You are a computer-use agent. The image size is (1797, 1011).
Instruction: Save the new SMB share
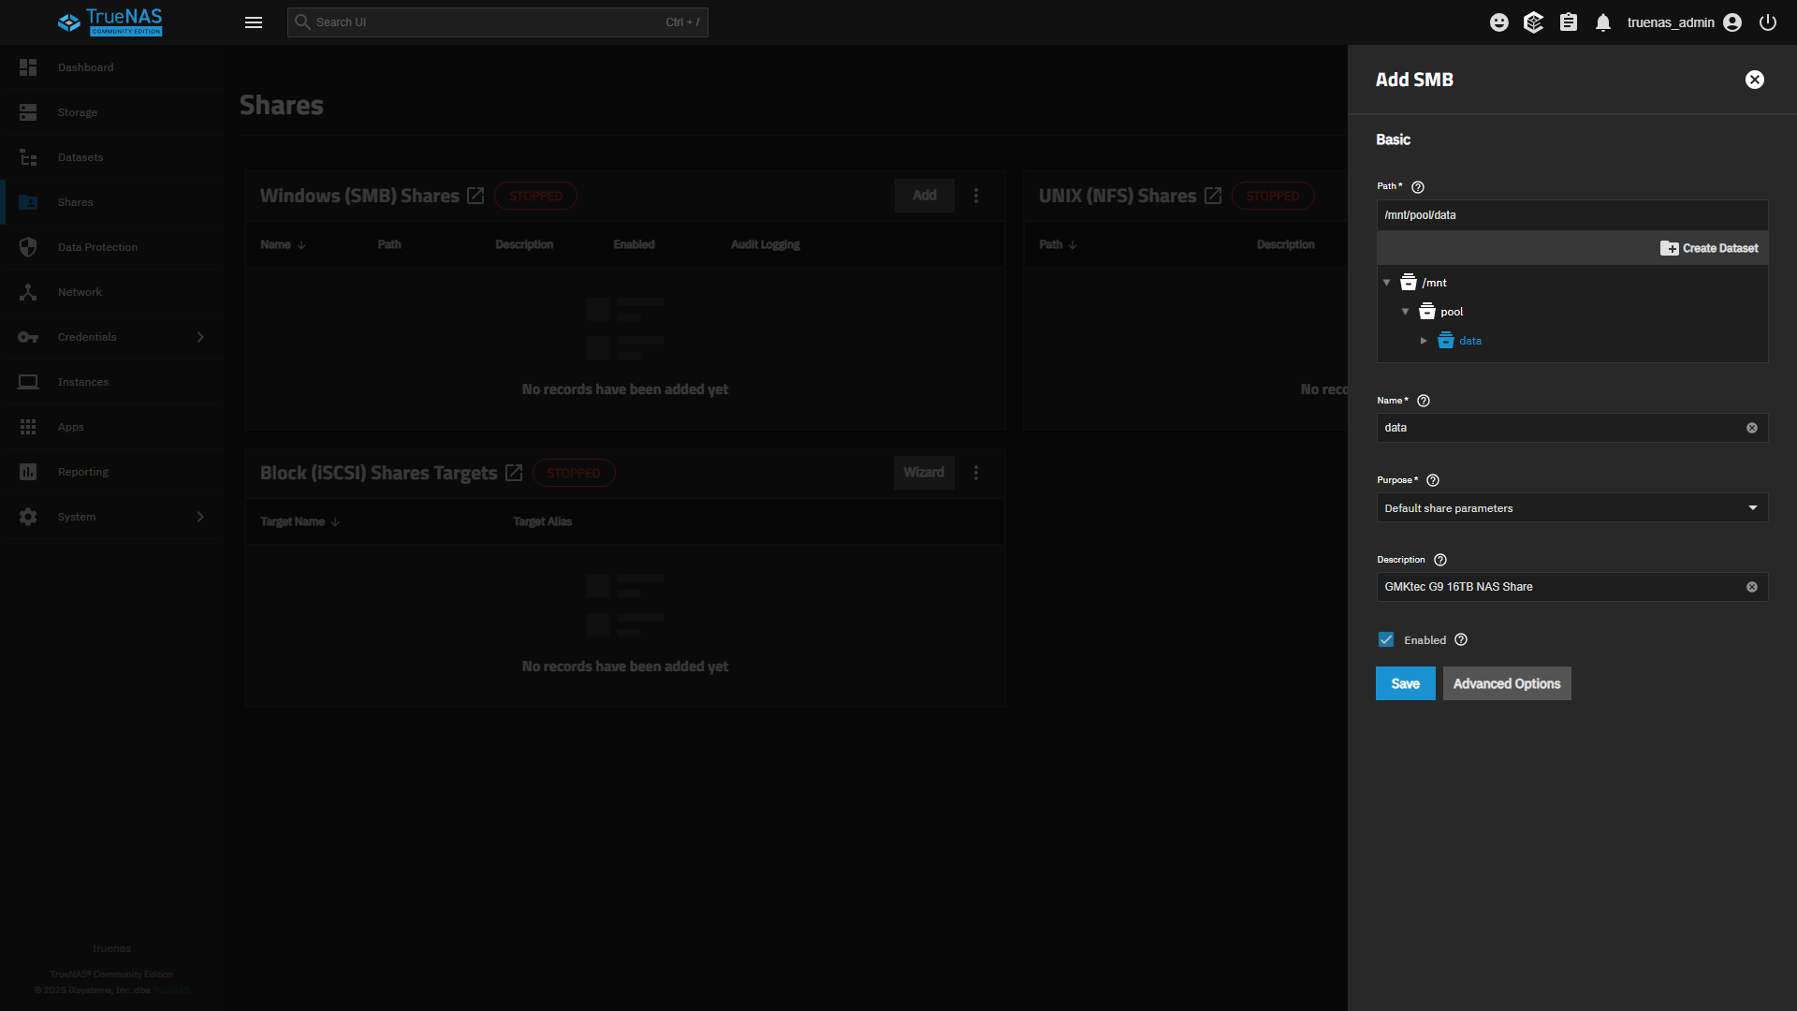[x=1405, y=683]
